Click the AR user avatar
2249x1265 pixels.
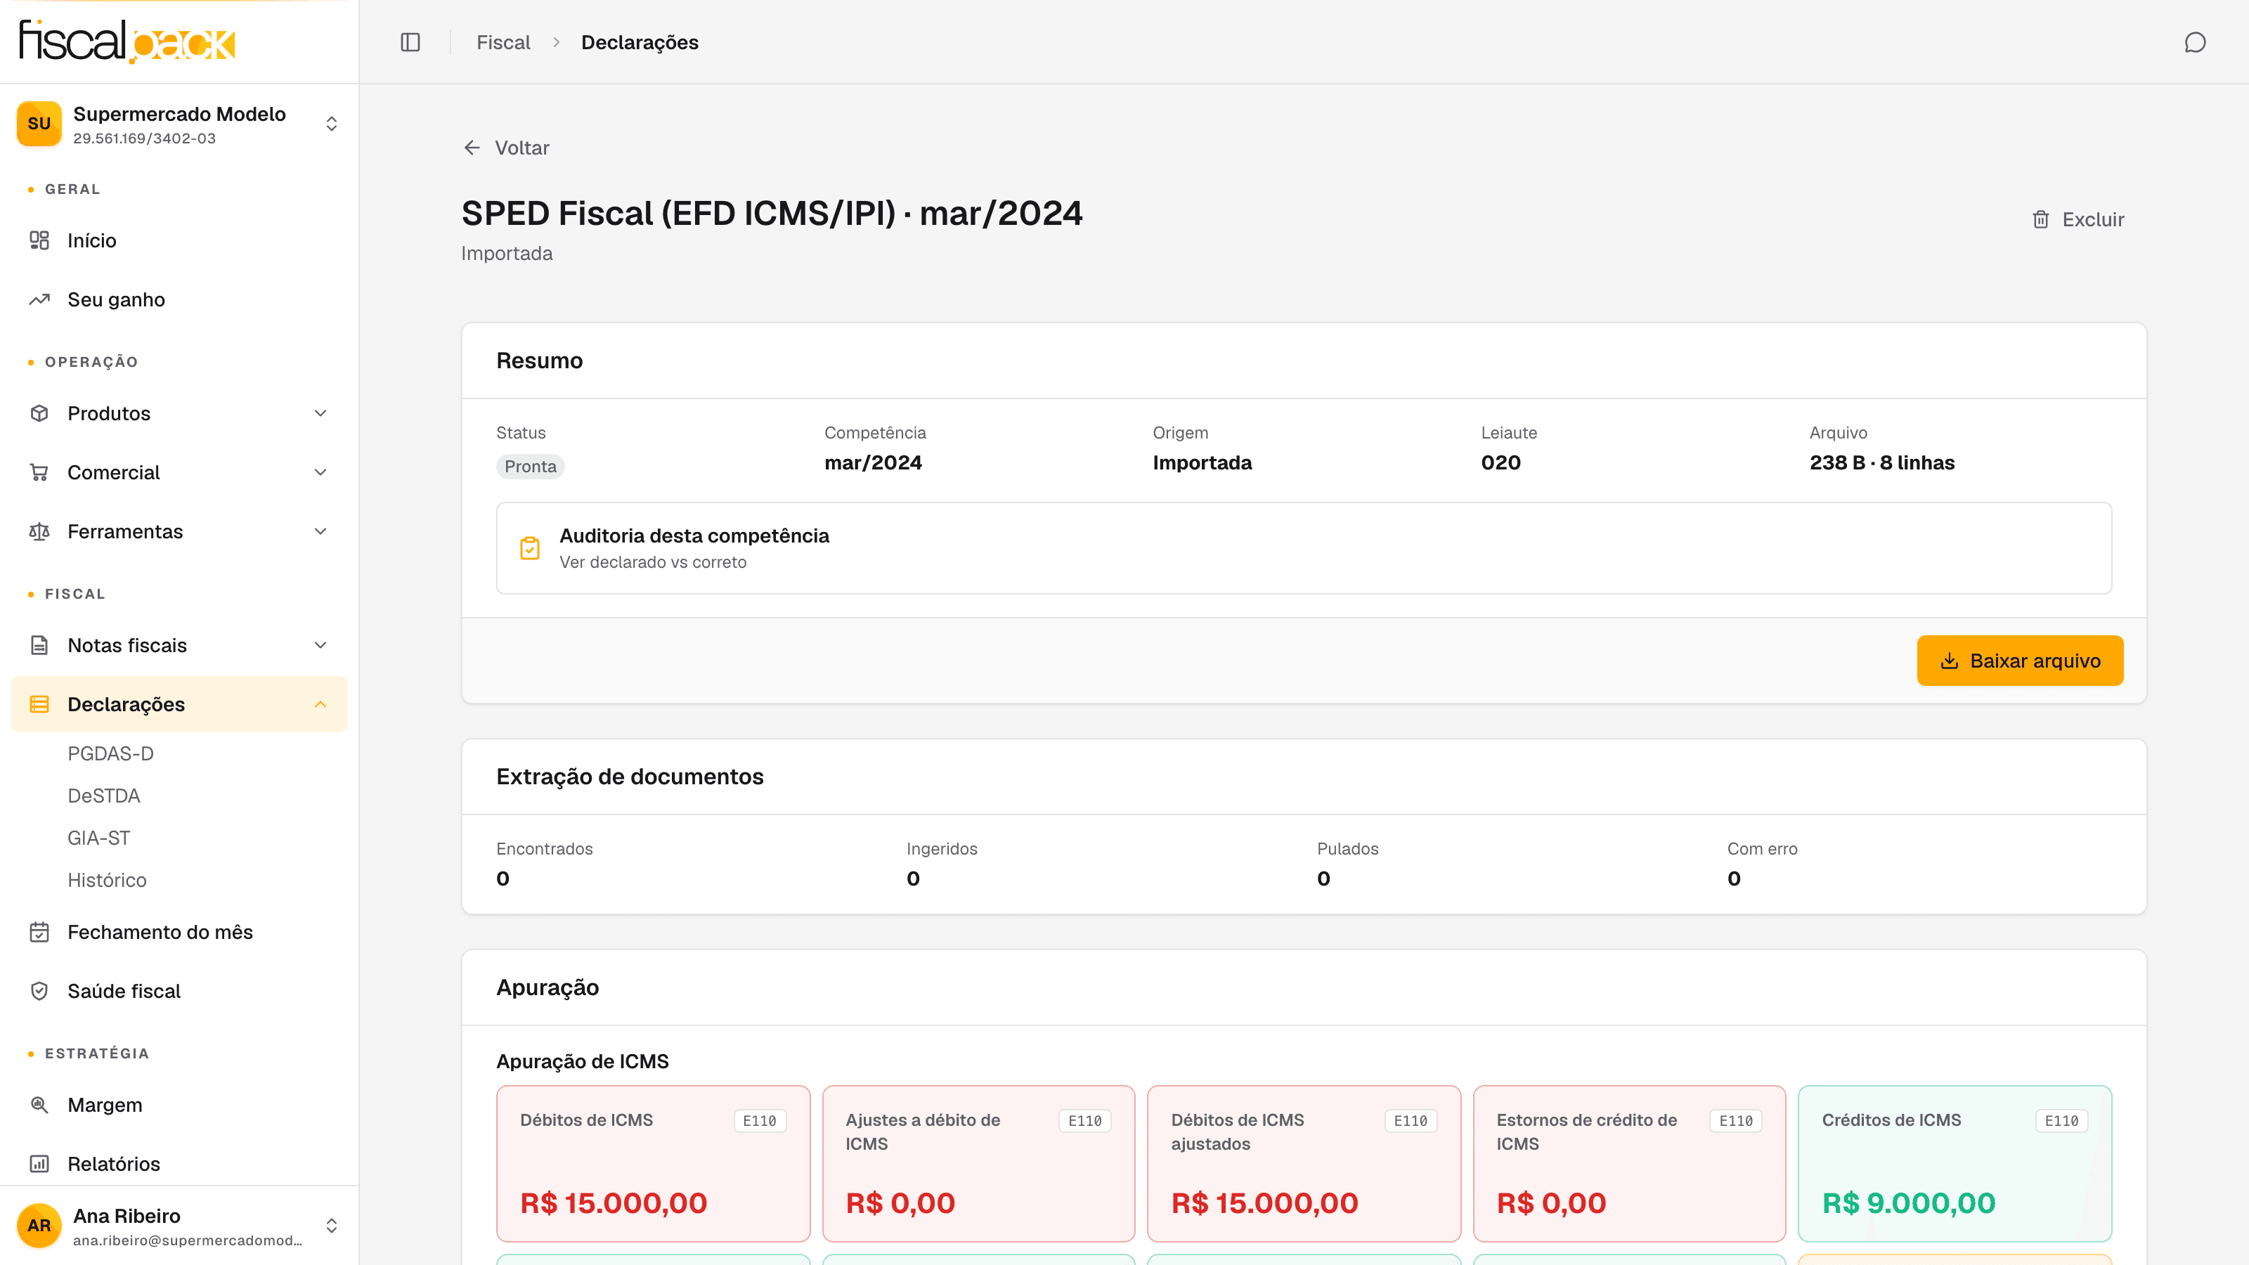point(39,1225)
